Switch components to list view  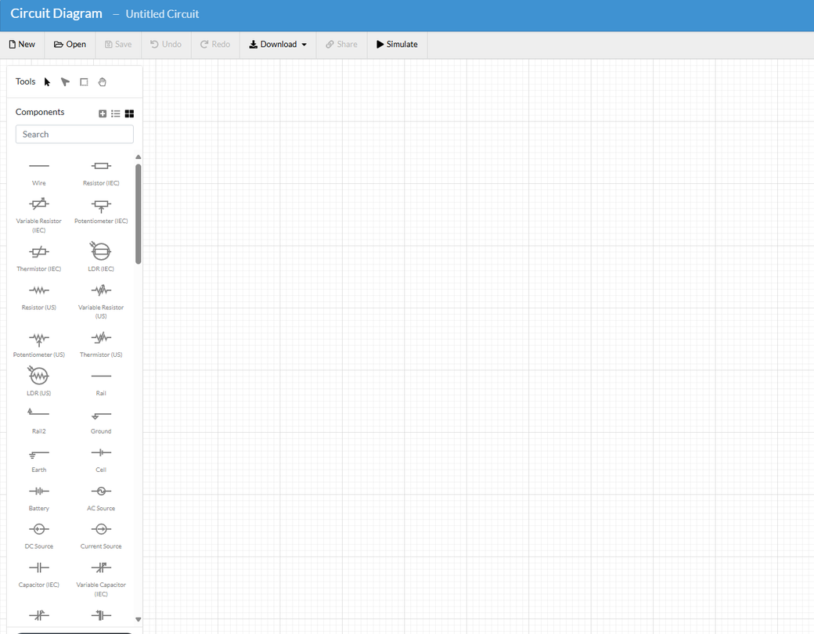click(x=116, y=113)
